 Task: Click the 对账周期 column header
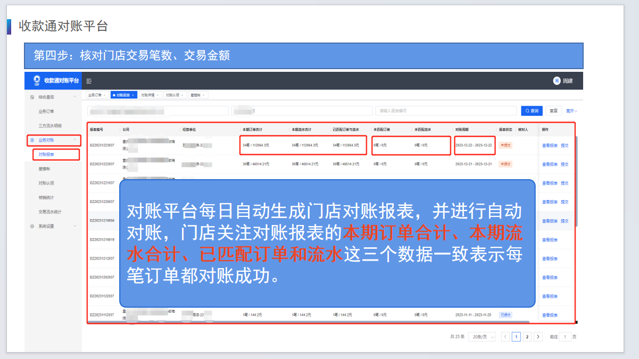[x=461, y=129]
